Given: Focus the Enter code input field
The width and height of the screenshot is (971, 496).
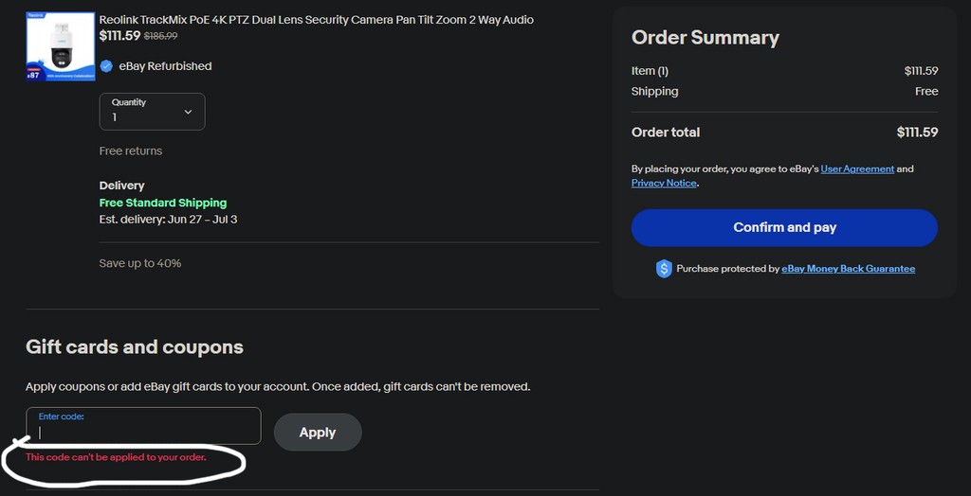Looking at the screenshot, I should [143, 432].
